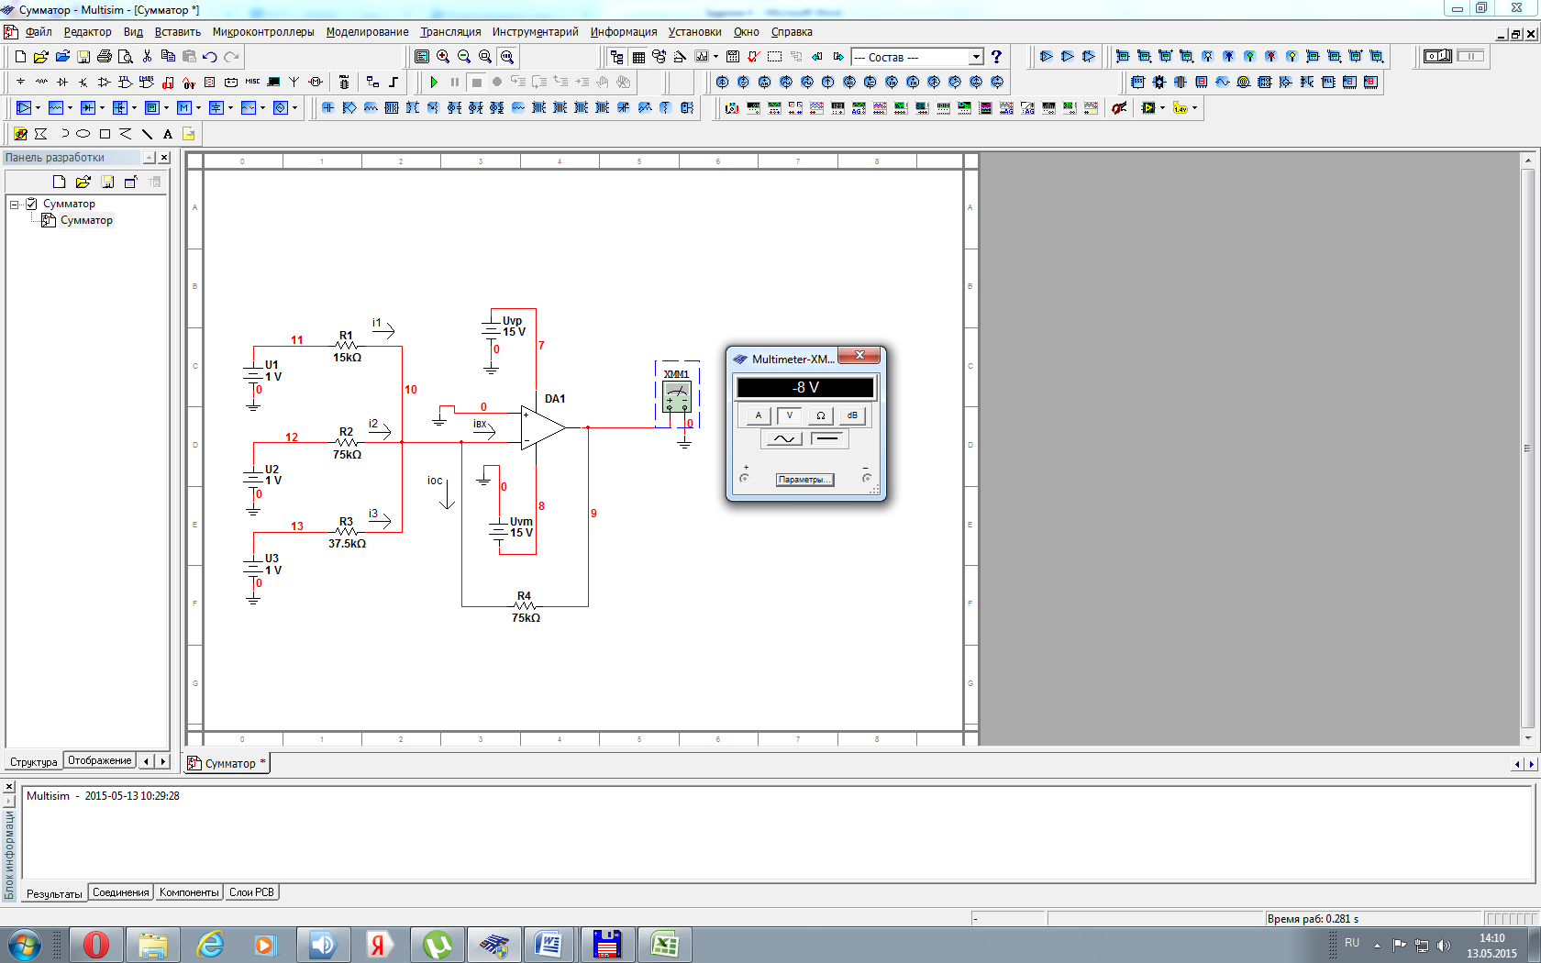1541x963 pixels.
Task: Click the Open file folder icon
Action: click(x=41, y=57)
